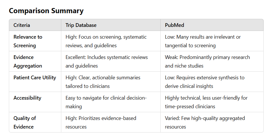
Task: Click the 'Varied: Few high-quality aggregated' cell
Action: (205, 123)
